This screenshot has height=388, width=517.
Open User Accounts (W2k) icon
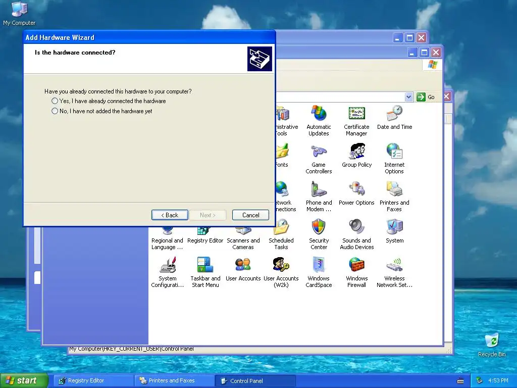coord(281,272)
